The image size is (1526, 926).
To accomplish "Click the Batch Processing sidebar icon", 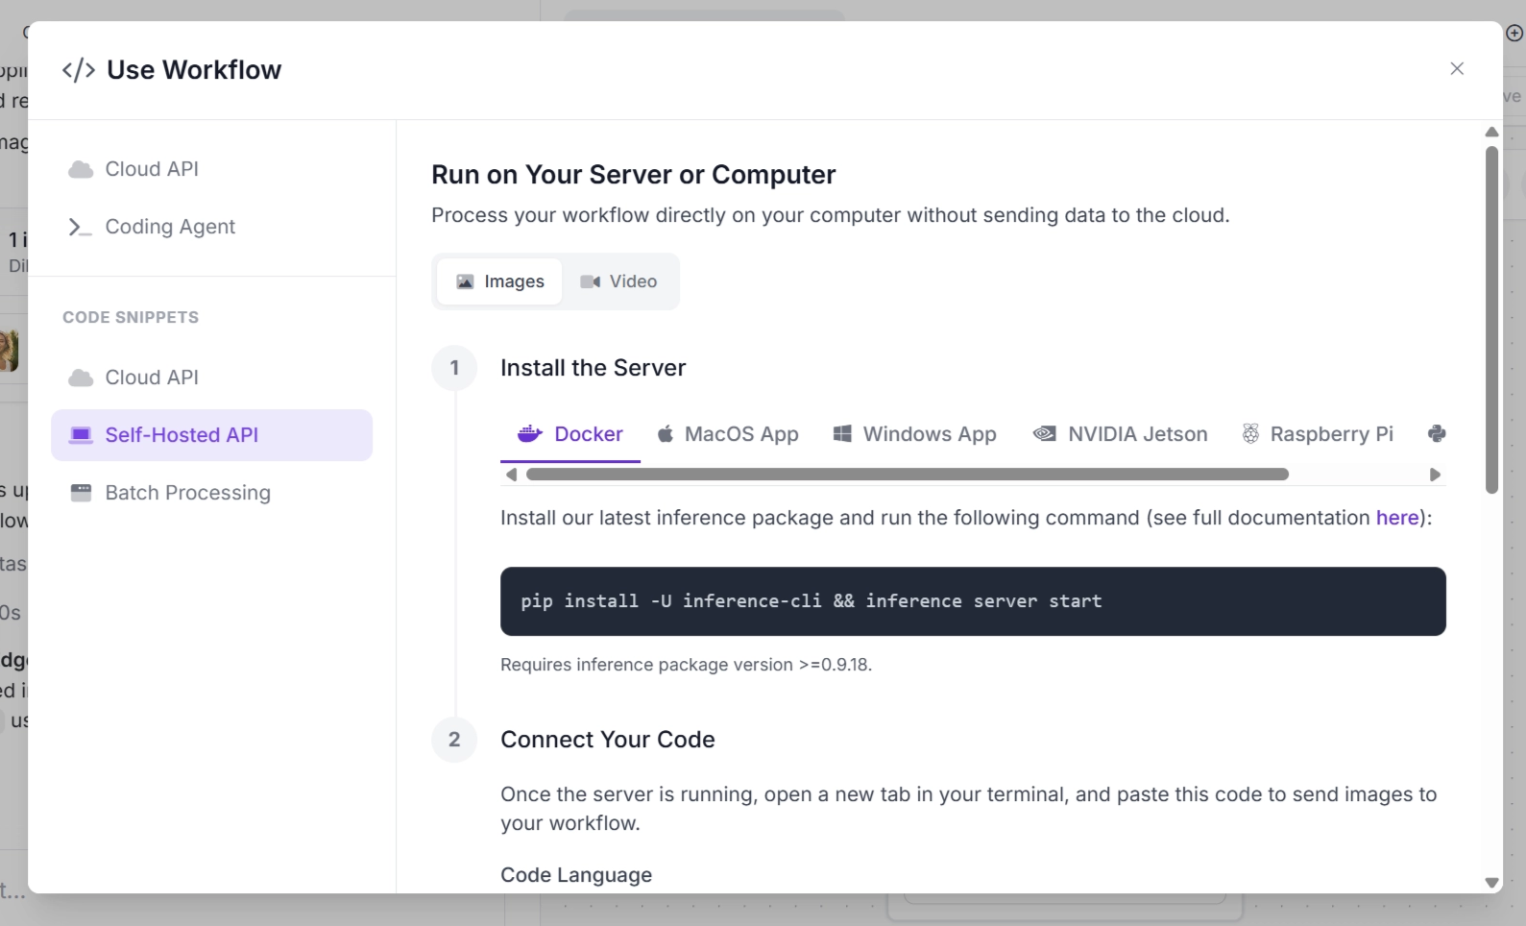I will click(x=81, y=493).
